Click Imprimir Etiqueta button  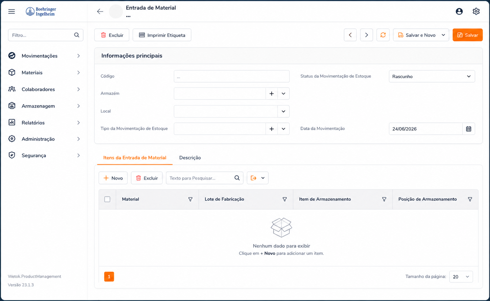[x=162, y=35]
